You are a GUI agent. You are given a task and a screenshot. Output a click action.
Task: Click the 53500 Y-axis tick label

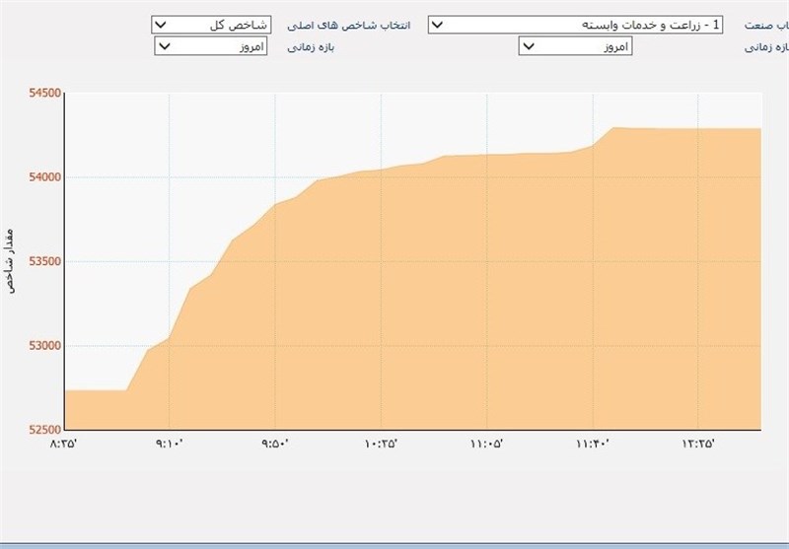tap(42, 262)
